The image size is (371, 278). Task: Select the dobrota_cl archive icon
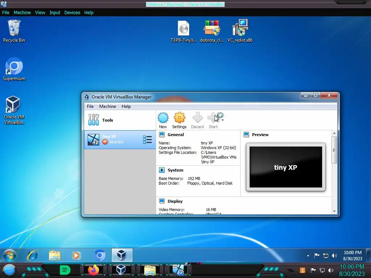212,31
